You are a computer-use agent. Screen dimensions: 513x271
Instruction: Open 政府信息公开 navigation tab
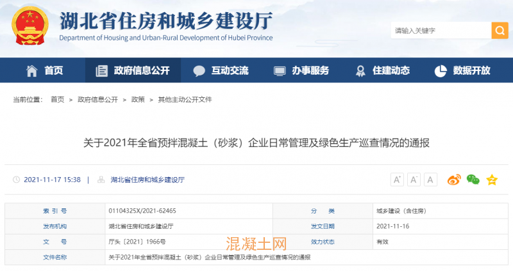(133, 70)
